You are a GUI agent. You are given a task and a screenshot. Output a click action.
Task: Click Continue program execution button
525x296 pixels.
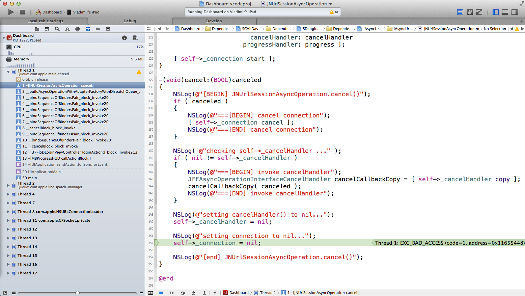(172, 293)
